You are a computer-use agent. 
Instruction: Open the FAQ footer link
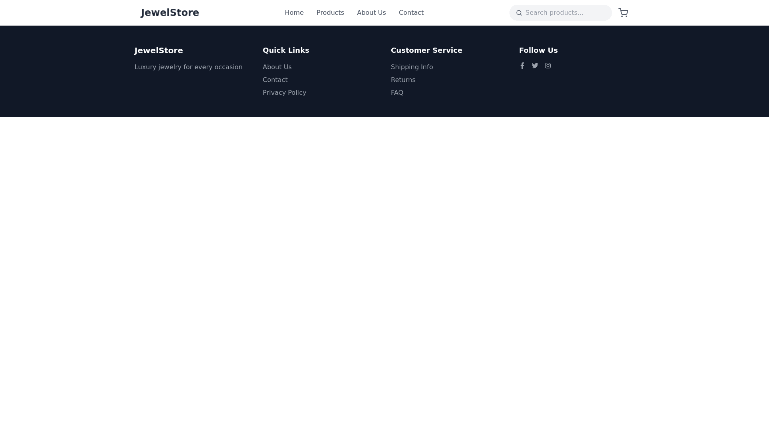(x=397, y=93)
